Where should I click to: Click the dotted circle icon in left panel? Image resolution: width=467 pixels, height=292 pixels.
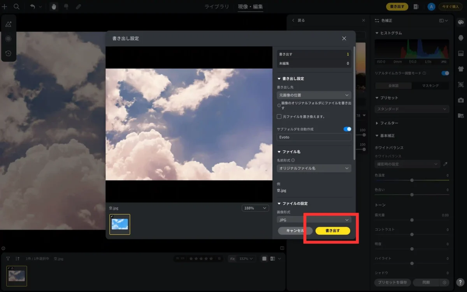9,39
